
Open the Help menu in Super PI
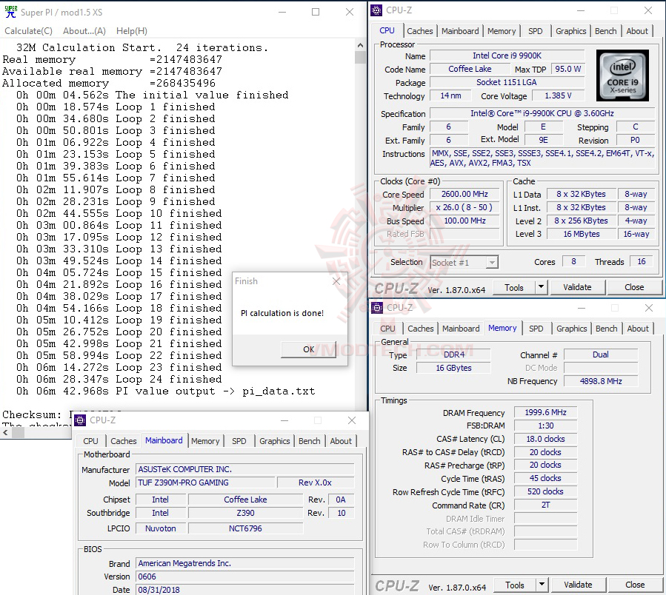(130, 30)
